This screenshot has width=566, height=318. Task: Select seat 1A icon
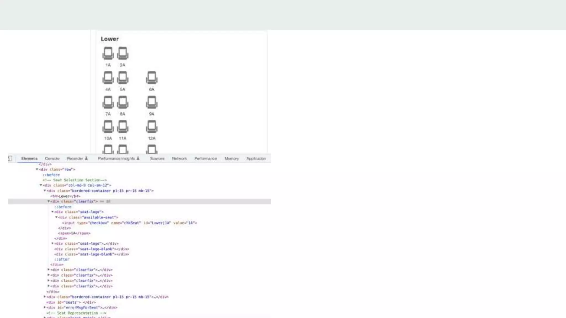tap(108, 53)
